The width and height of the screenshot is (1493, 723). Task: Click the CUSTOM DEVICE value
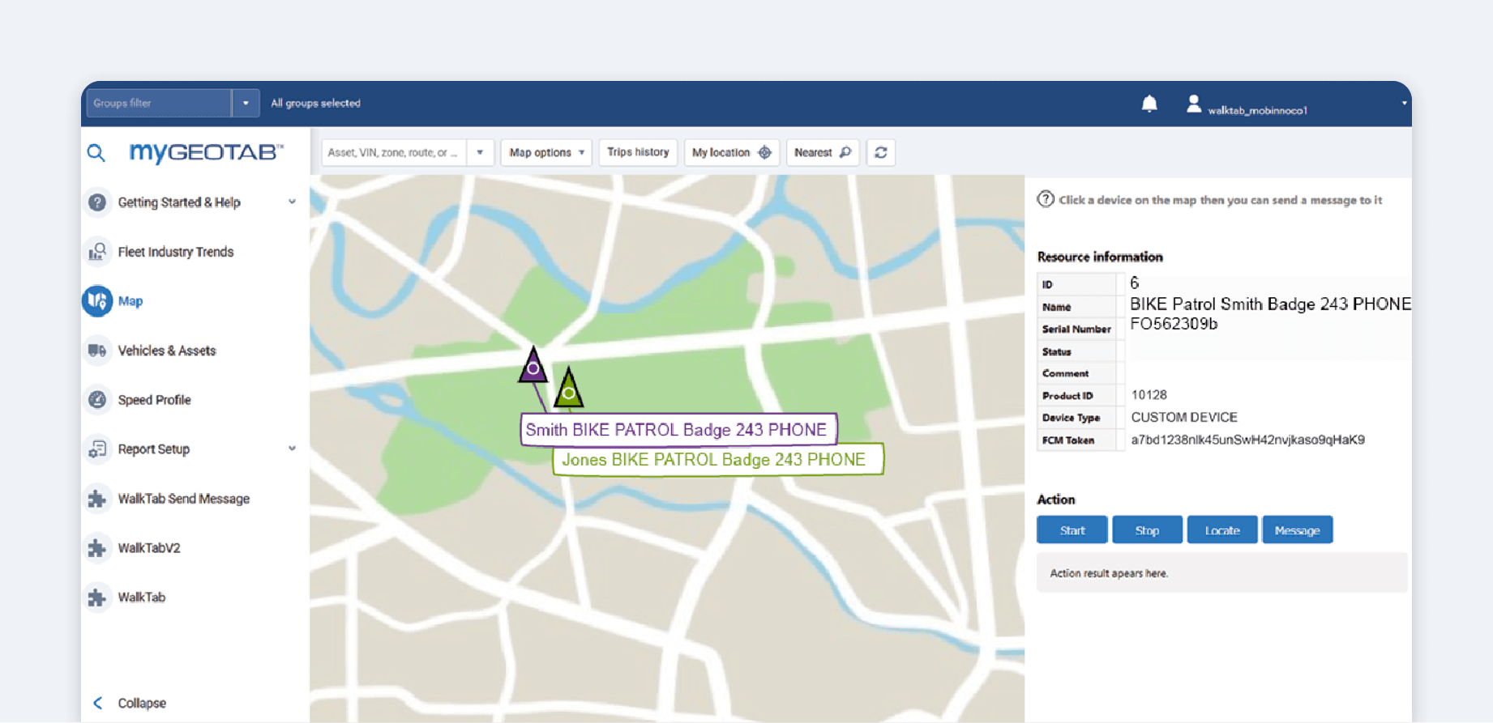click(x=1184, y=418)
